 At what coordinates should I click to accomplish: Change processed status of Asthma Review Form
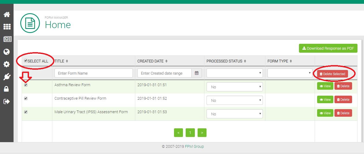(234, 87)
